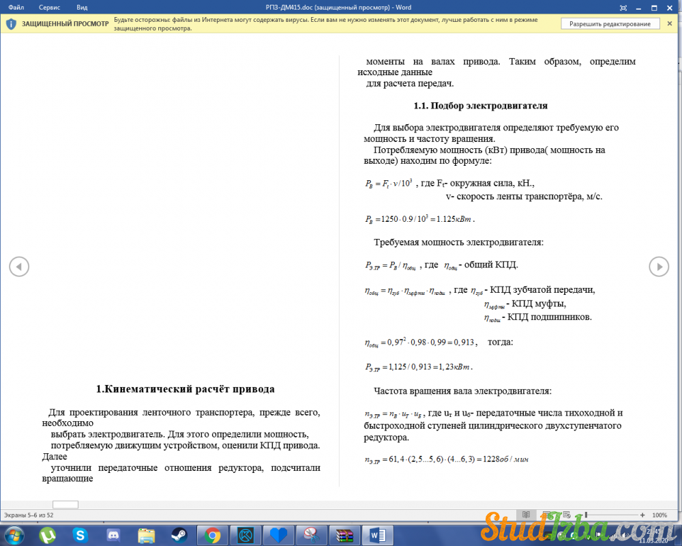Click text КПД муфты

pos(539,304)
